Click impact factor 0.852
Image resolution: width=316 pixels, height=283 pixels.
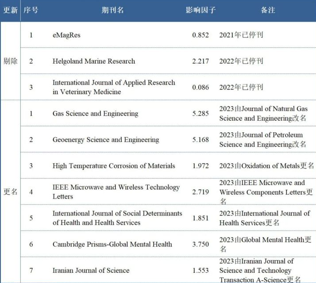pos(200,35)
